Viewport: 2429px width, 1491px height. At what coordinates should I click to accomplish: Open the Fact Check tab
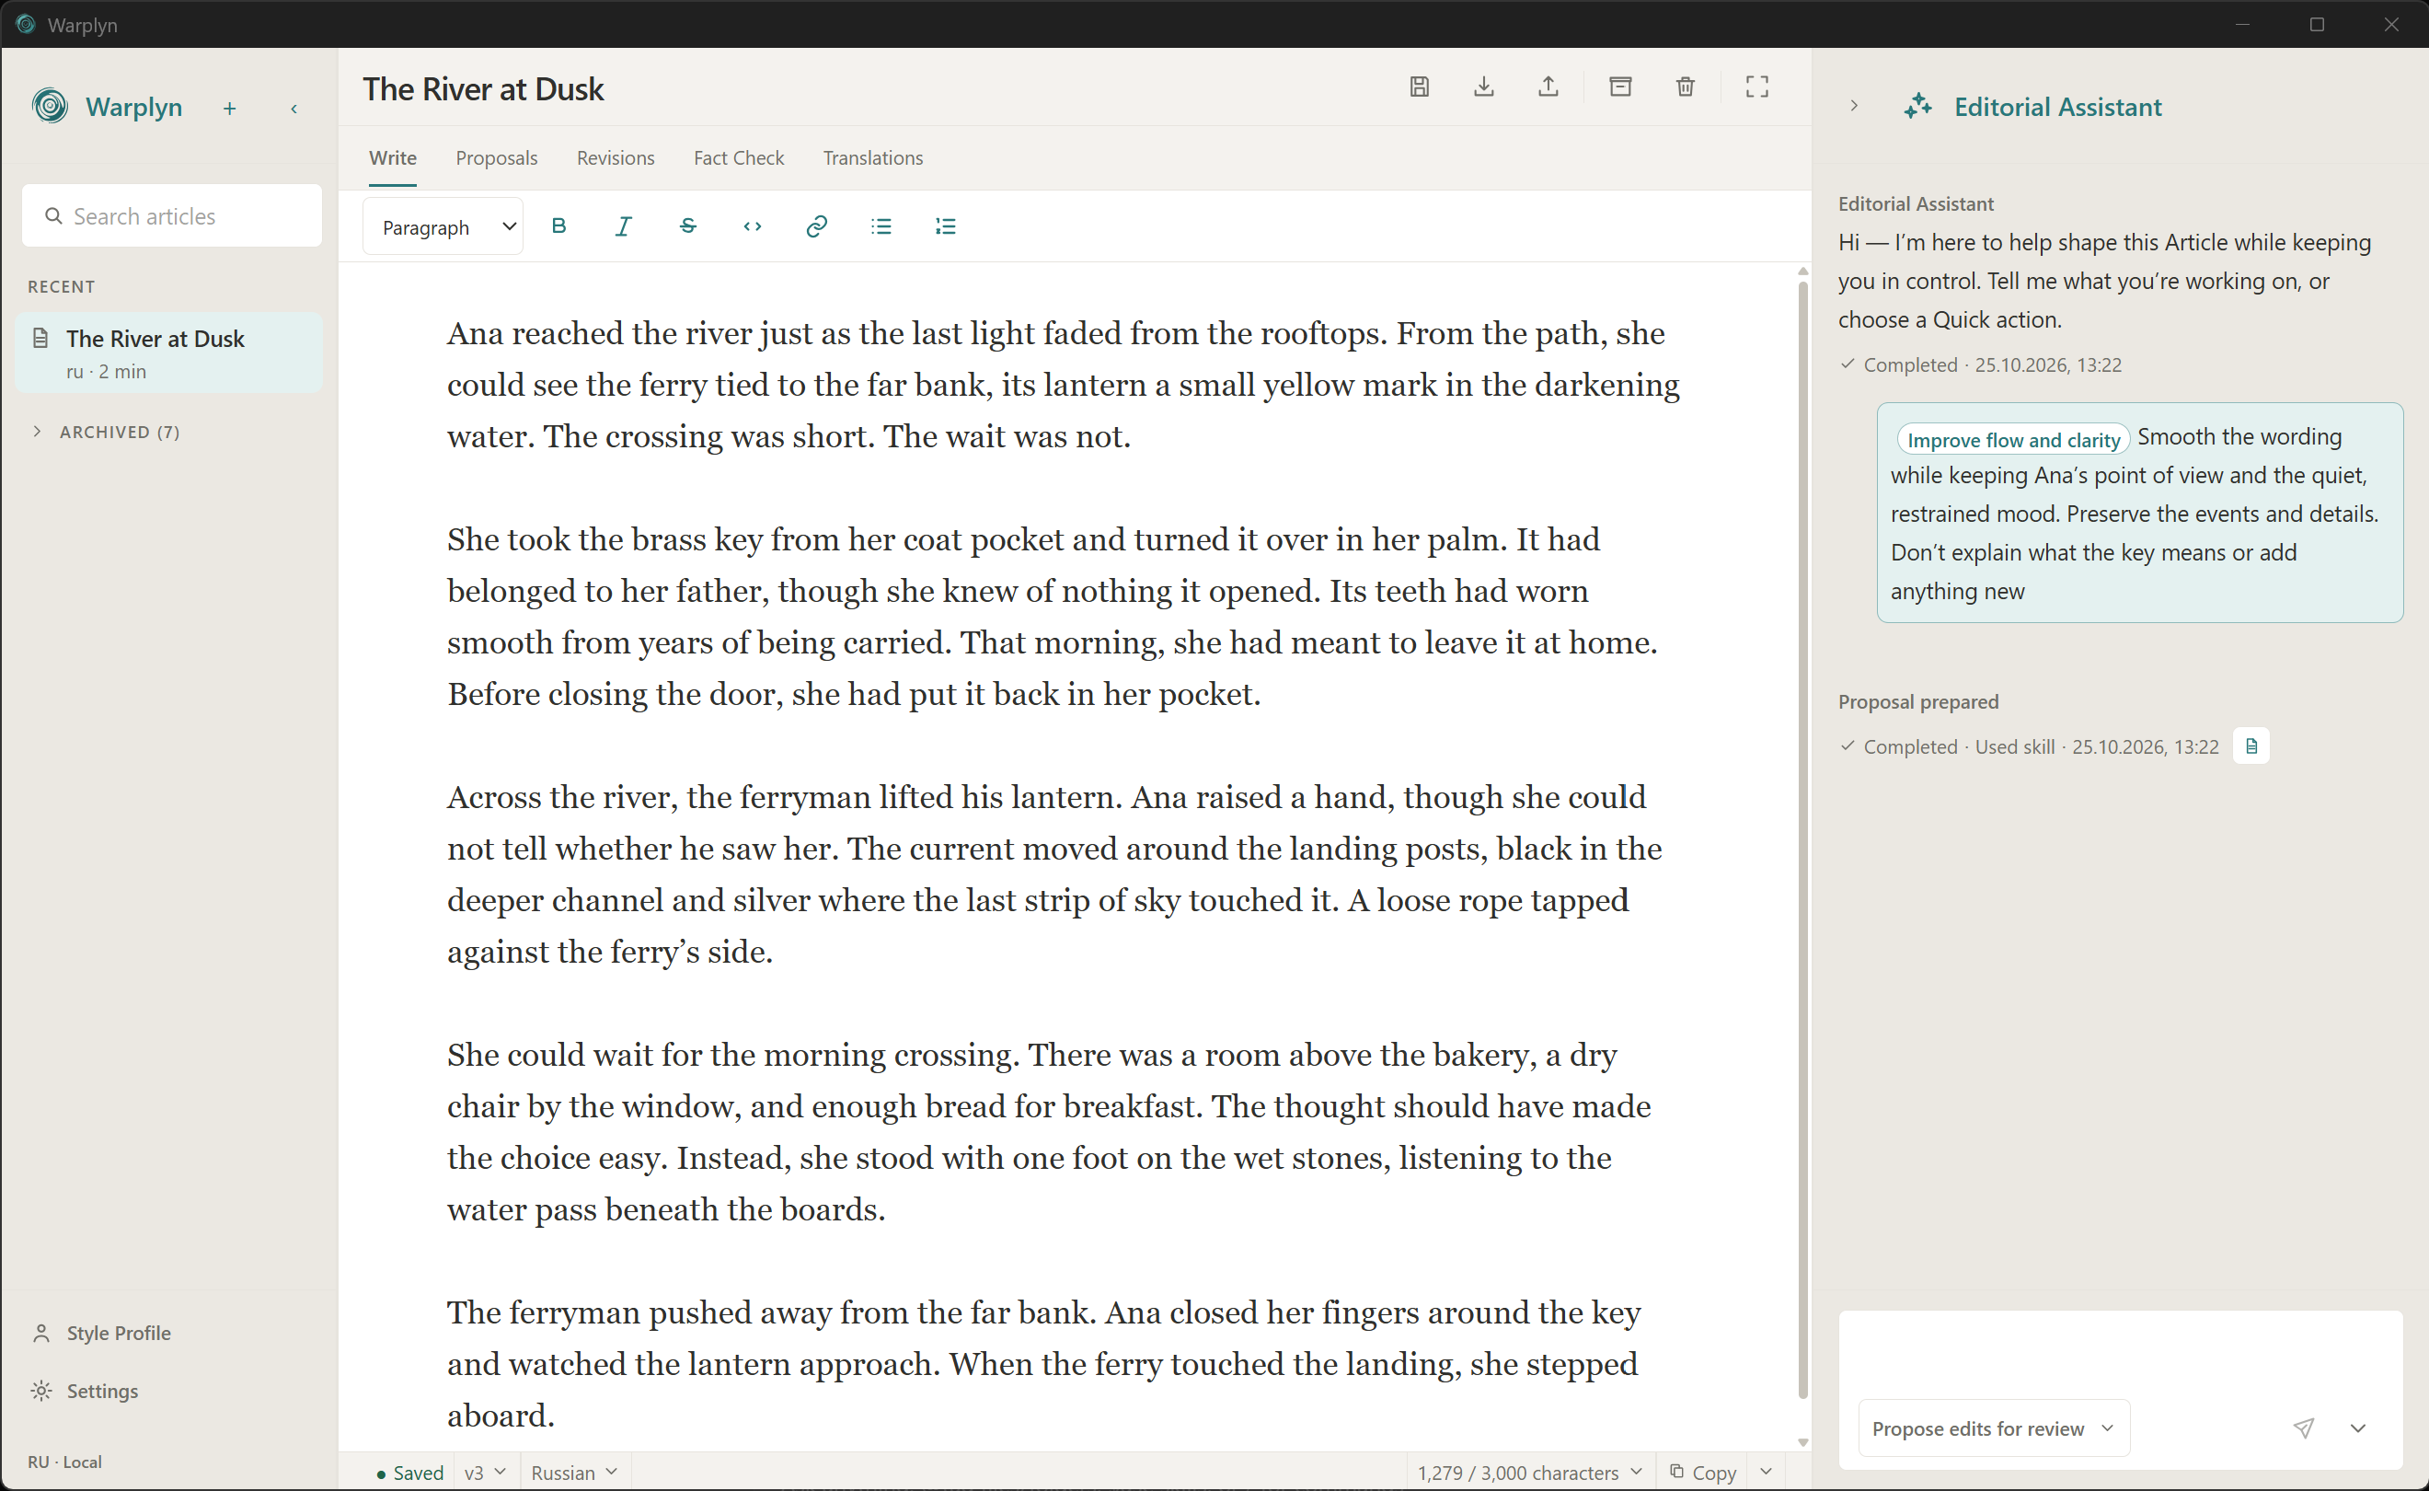(738, 157)
